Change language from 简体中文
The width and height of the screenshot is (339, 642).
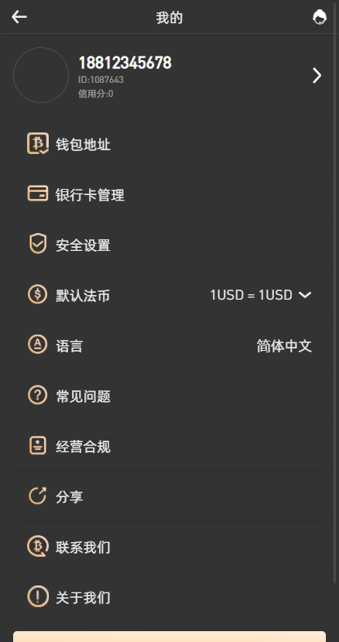[284, 346]
